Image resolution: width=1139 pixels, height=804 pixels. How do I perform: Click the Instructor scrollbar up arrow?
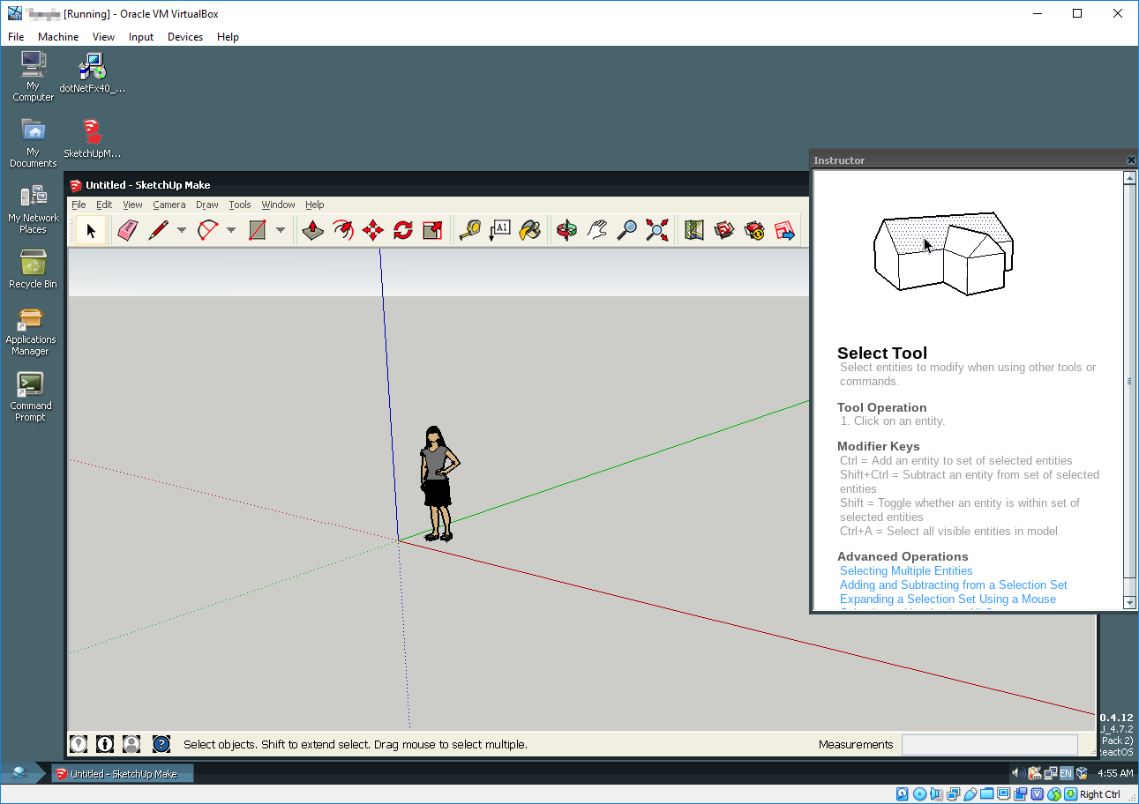pyautogui.click(x=1129, y=177)
